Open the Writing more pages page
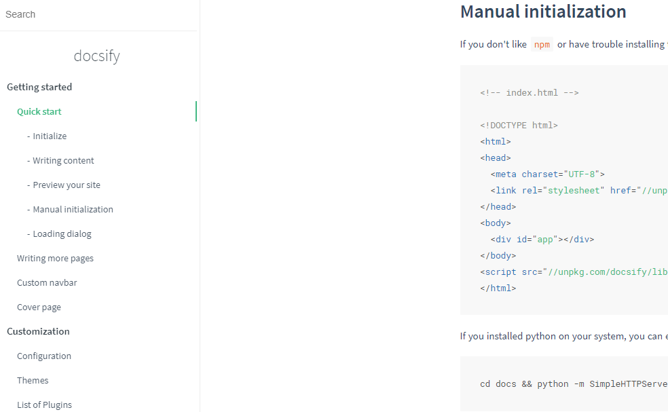 pos(55,258)
